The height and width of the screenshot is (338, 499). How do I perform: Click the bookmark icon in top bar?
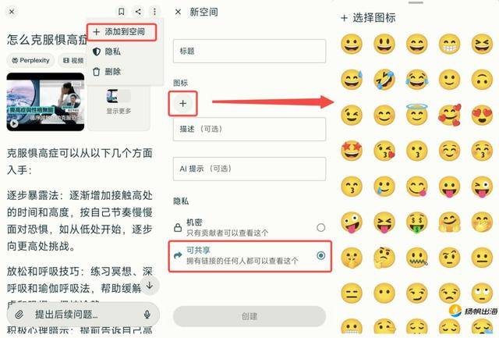[x=122, y=12]
